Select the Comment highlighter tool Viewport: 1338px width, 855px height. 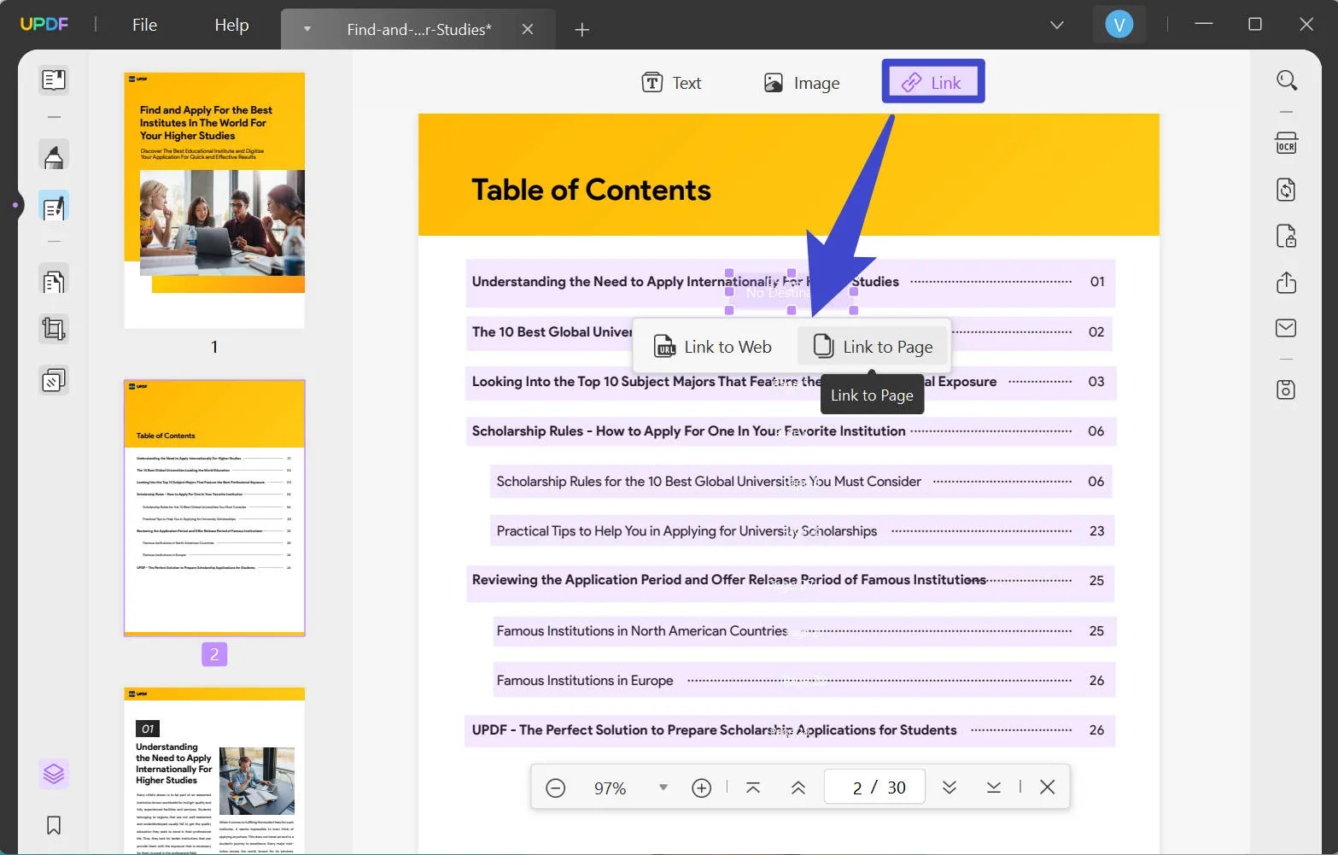point(54,157)
